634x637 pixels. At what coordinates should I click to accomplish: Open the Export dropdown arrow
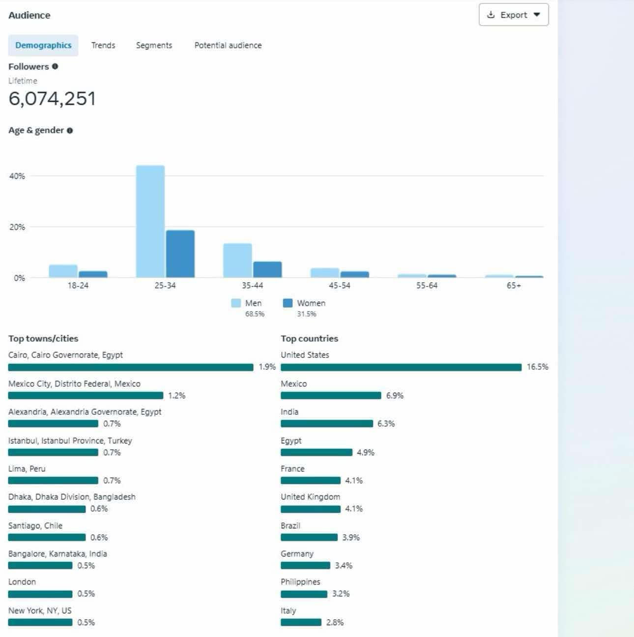coord(537,15)
